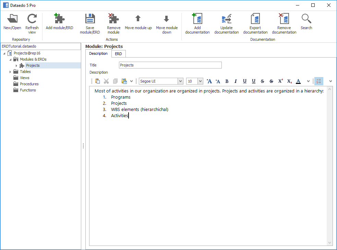
Task: Switch to the ERD tab
Action: (x=118, y=54)
